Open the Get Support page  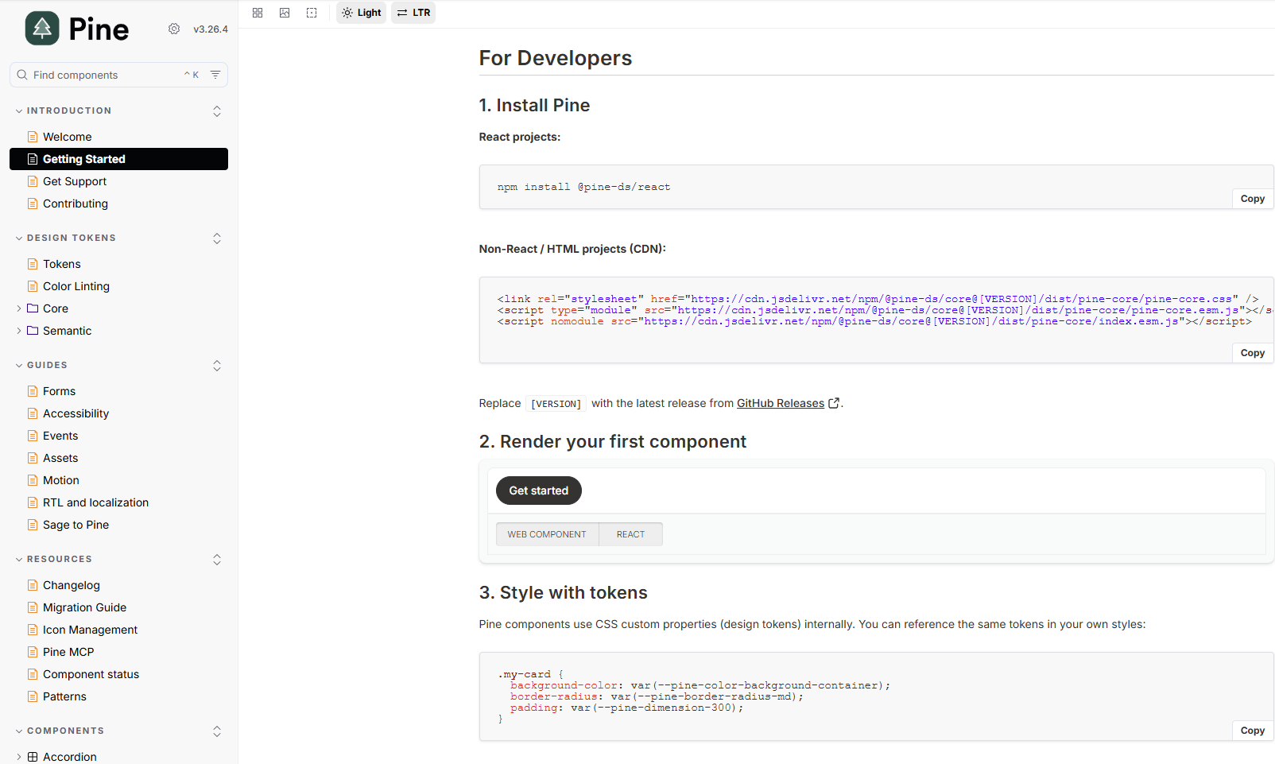118,181
